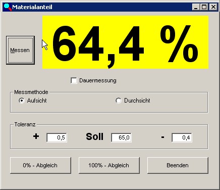Screen dimensions: 220x190
Task: Click the Materialanteil magnifier icon in title bar
Action: (x=8, y=7)
